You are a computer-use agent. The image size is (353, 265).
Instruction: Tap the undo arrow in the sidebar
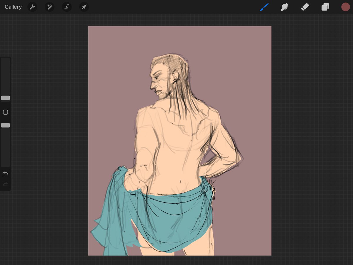5,173
